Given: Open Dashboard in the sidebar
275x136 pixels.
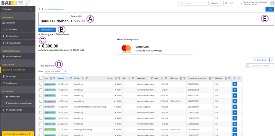Looking at the screenshot, I should point(18,23).
